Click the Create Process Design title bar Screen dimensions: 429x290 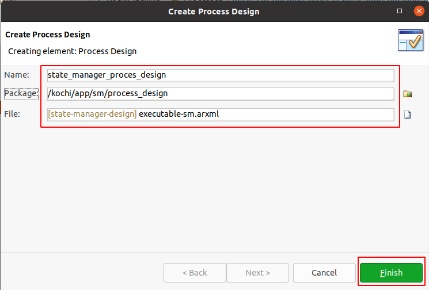tap(214, 12)
